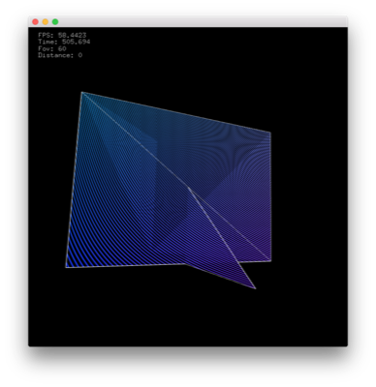Close the window with the red button
376x387 pixels.
click(x=36, y=22)
